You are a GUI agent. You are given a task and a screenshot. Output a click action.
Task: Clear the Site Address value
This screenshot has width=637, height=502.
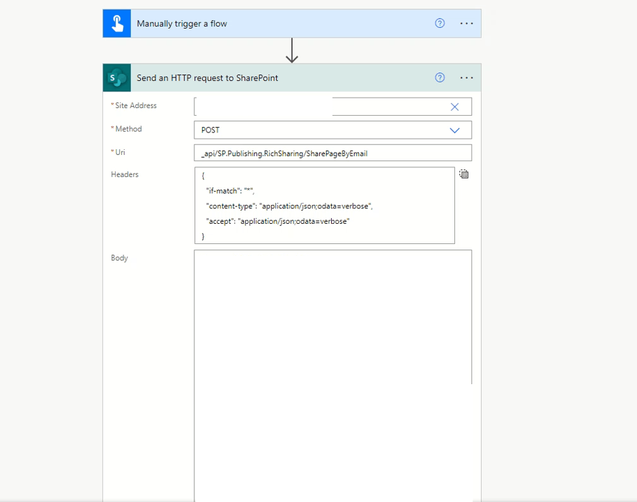click(x=454, y=107)
